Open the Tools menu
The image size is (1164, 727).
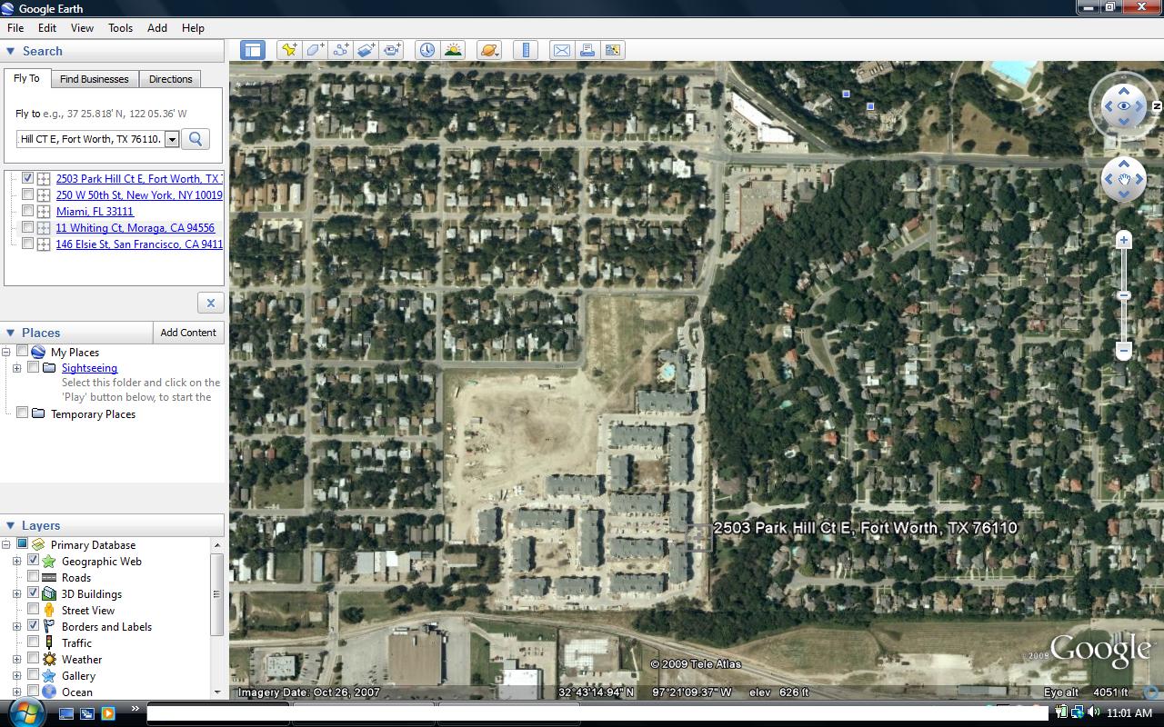[x=121, y=28]
